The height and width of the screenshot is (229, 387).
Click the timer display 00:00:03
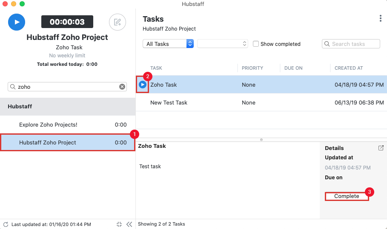coord(67,22)
